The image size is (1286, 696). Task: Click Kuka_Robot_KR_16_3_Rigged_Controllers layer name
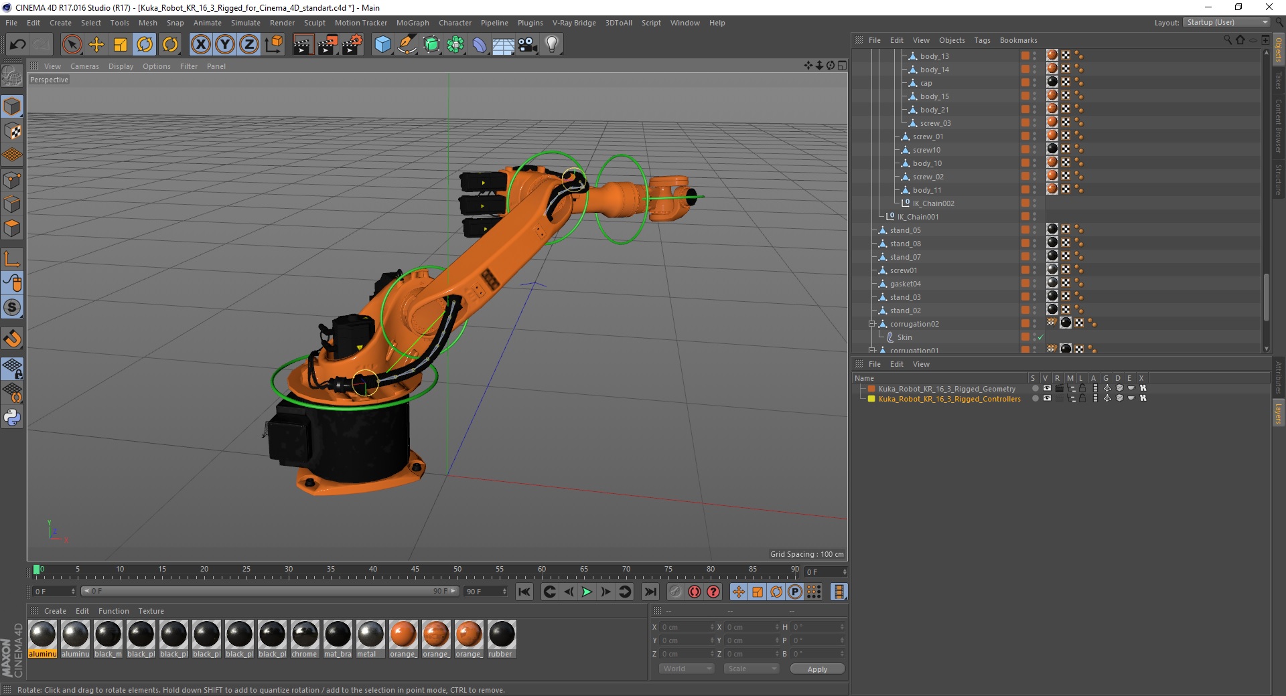949,399
